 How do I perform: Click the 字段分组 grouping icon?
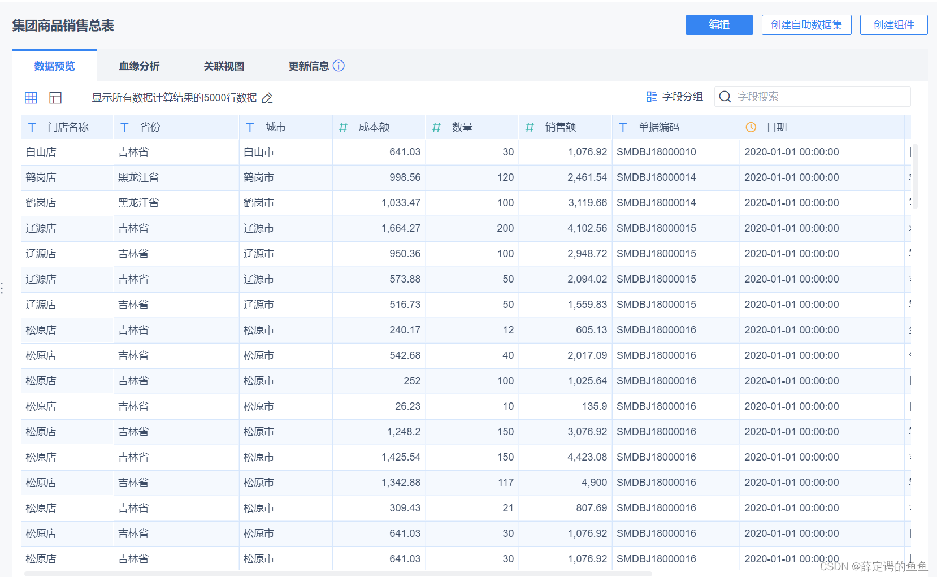click(x=652, y=97)
